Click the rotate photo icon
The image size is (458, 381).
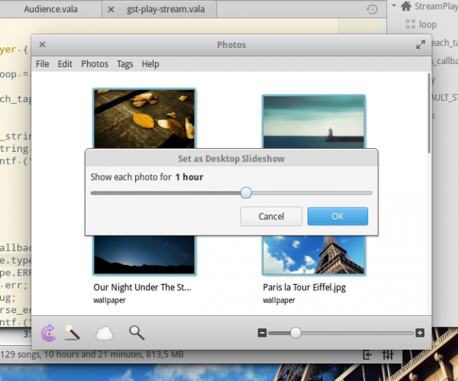49,332
